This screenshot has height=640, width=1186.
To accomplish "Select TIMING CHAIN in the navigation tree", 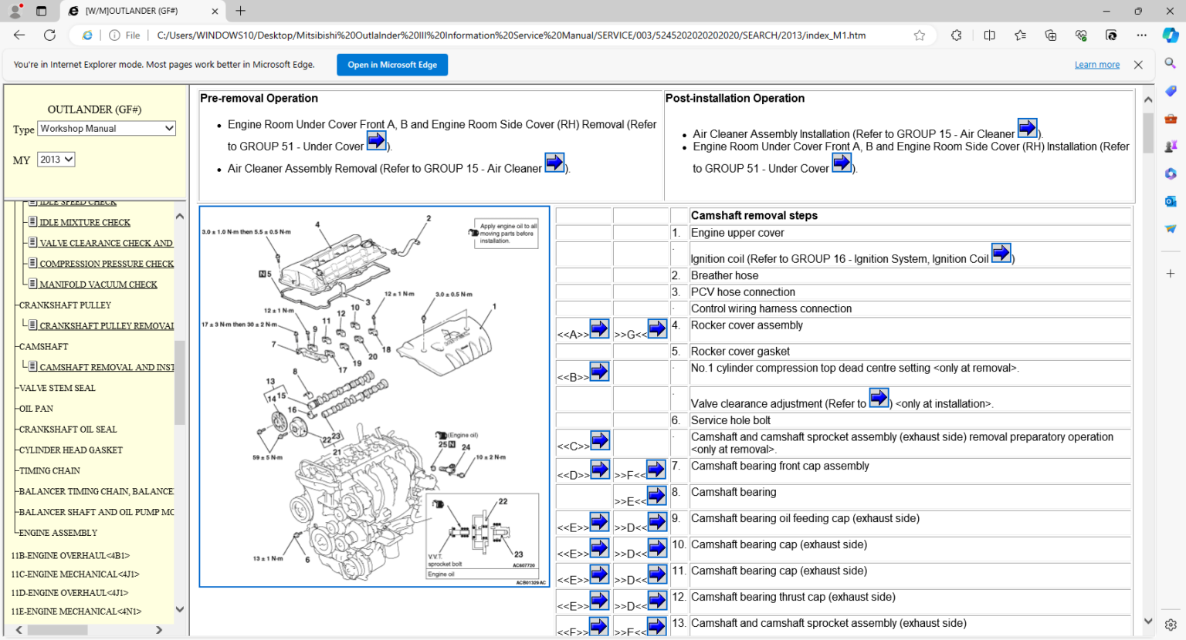I will click(x=49, y=471).
